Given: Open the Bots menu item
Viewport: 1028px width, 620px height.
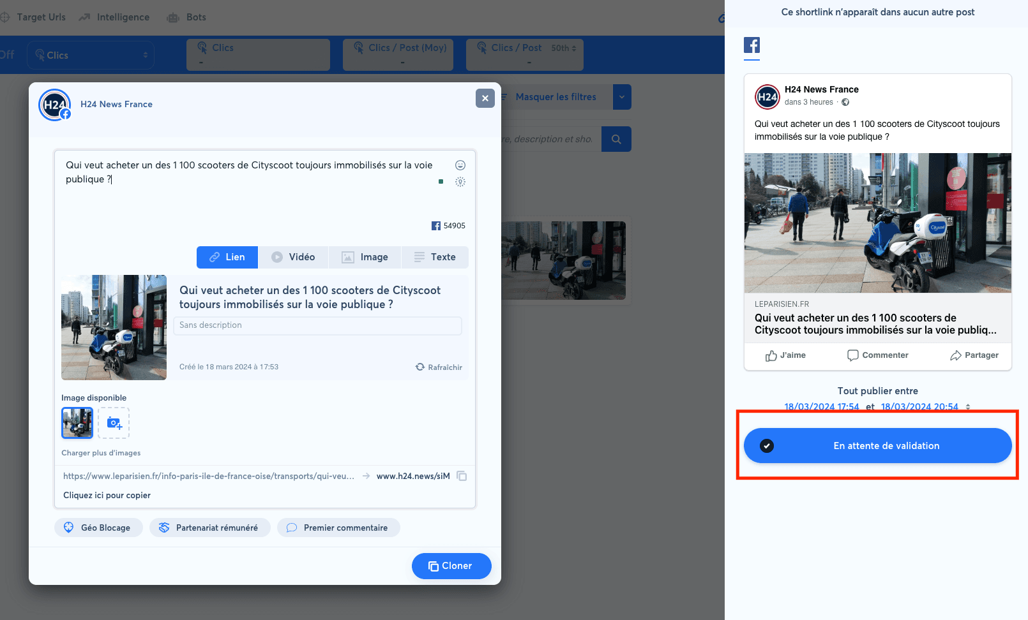Looking at the screenshot, I should click(187, 17).
